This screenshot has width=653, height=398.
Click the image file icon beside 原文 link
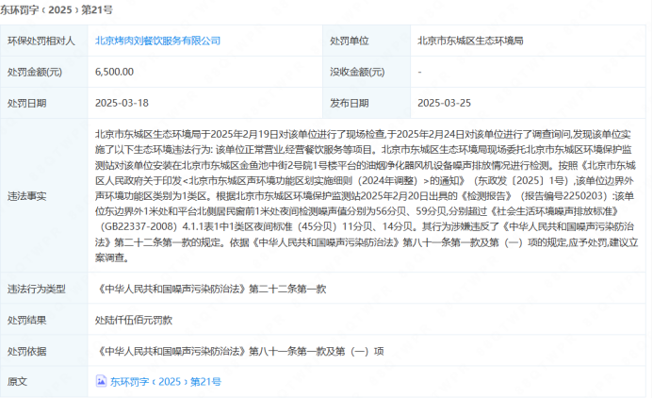click(x=102, y=382)
